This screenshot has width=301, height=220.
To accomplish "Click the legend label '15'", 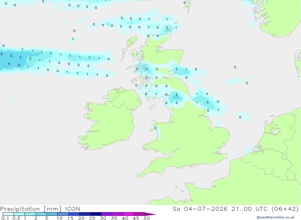I will click(x=70, y=218).
